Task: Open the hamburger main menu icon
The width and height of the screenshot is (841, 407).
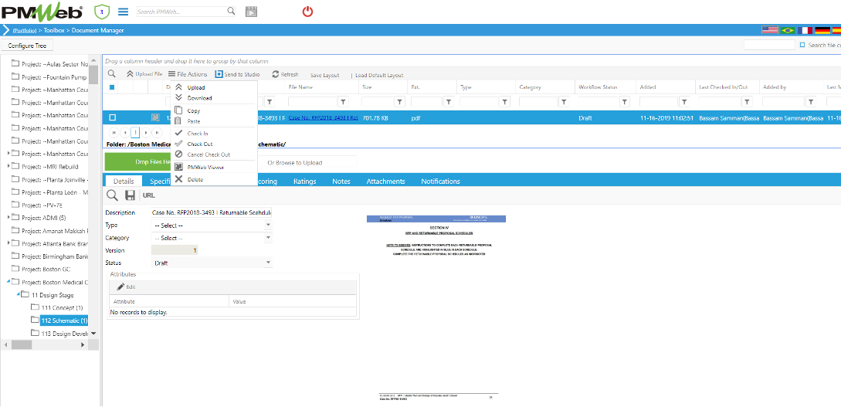Action: pyautogui.click(x=123, y=12)
